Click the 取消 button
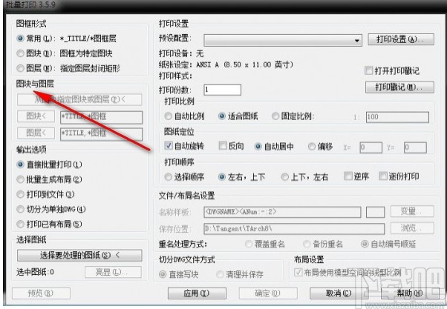Image resolution: width=447 pixels, height=309 pixels. coord(339,293)
